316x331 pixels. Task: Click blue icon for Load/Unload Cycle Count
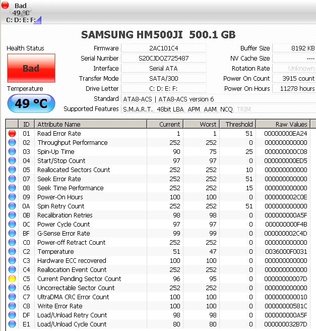click(x=12, y=324)
